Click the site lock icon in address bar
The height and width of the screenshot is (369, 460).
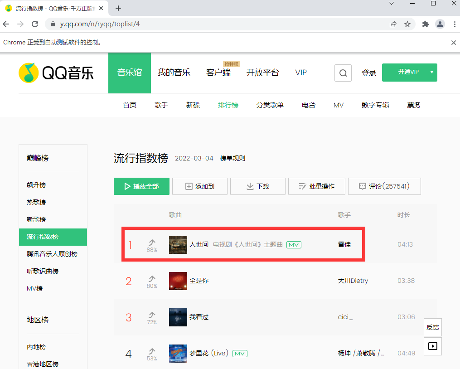point(53,24)
